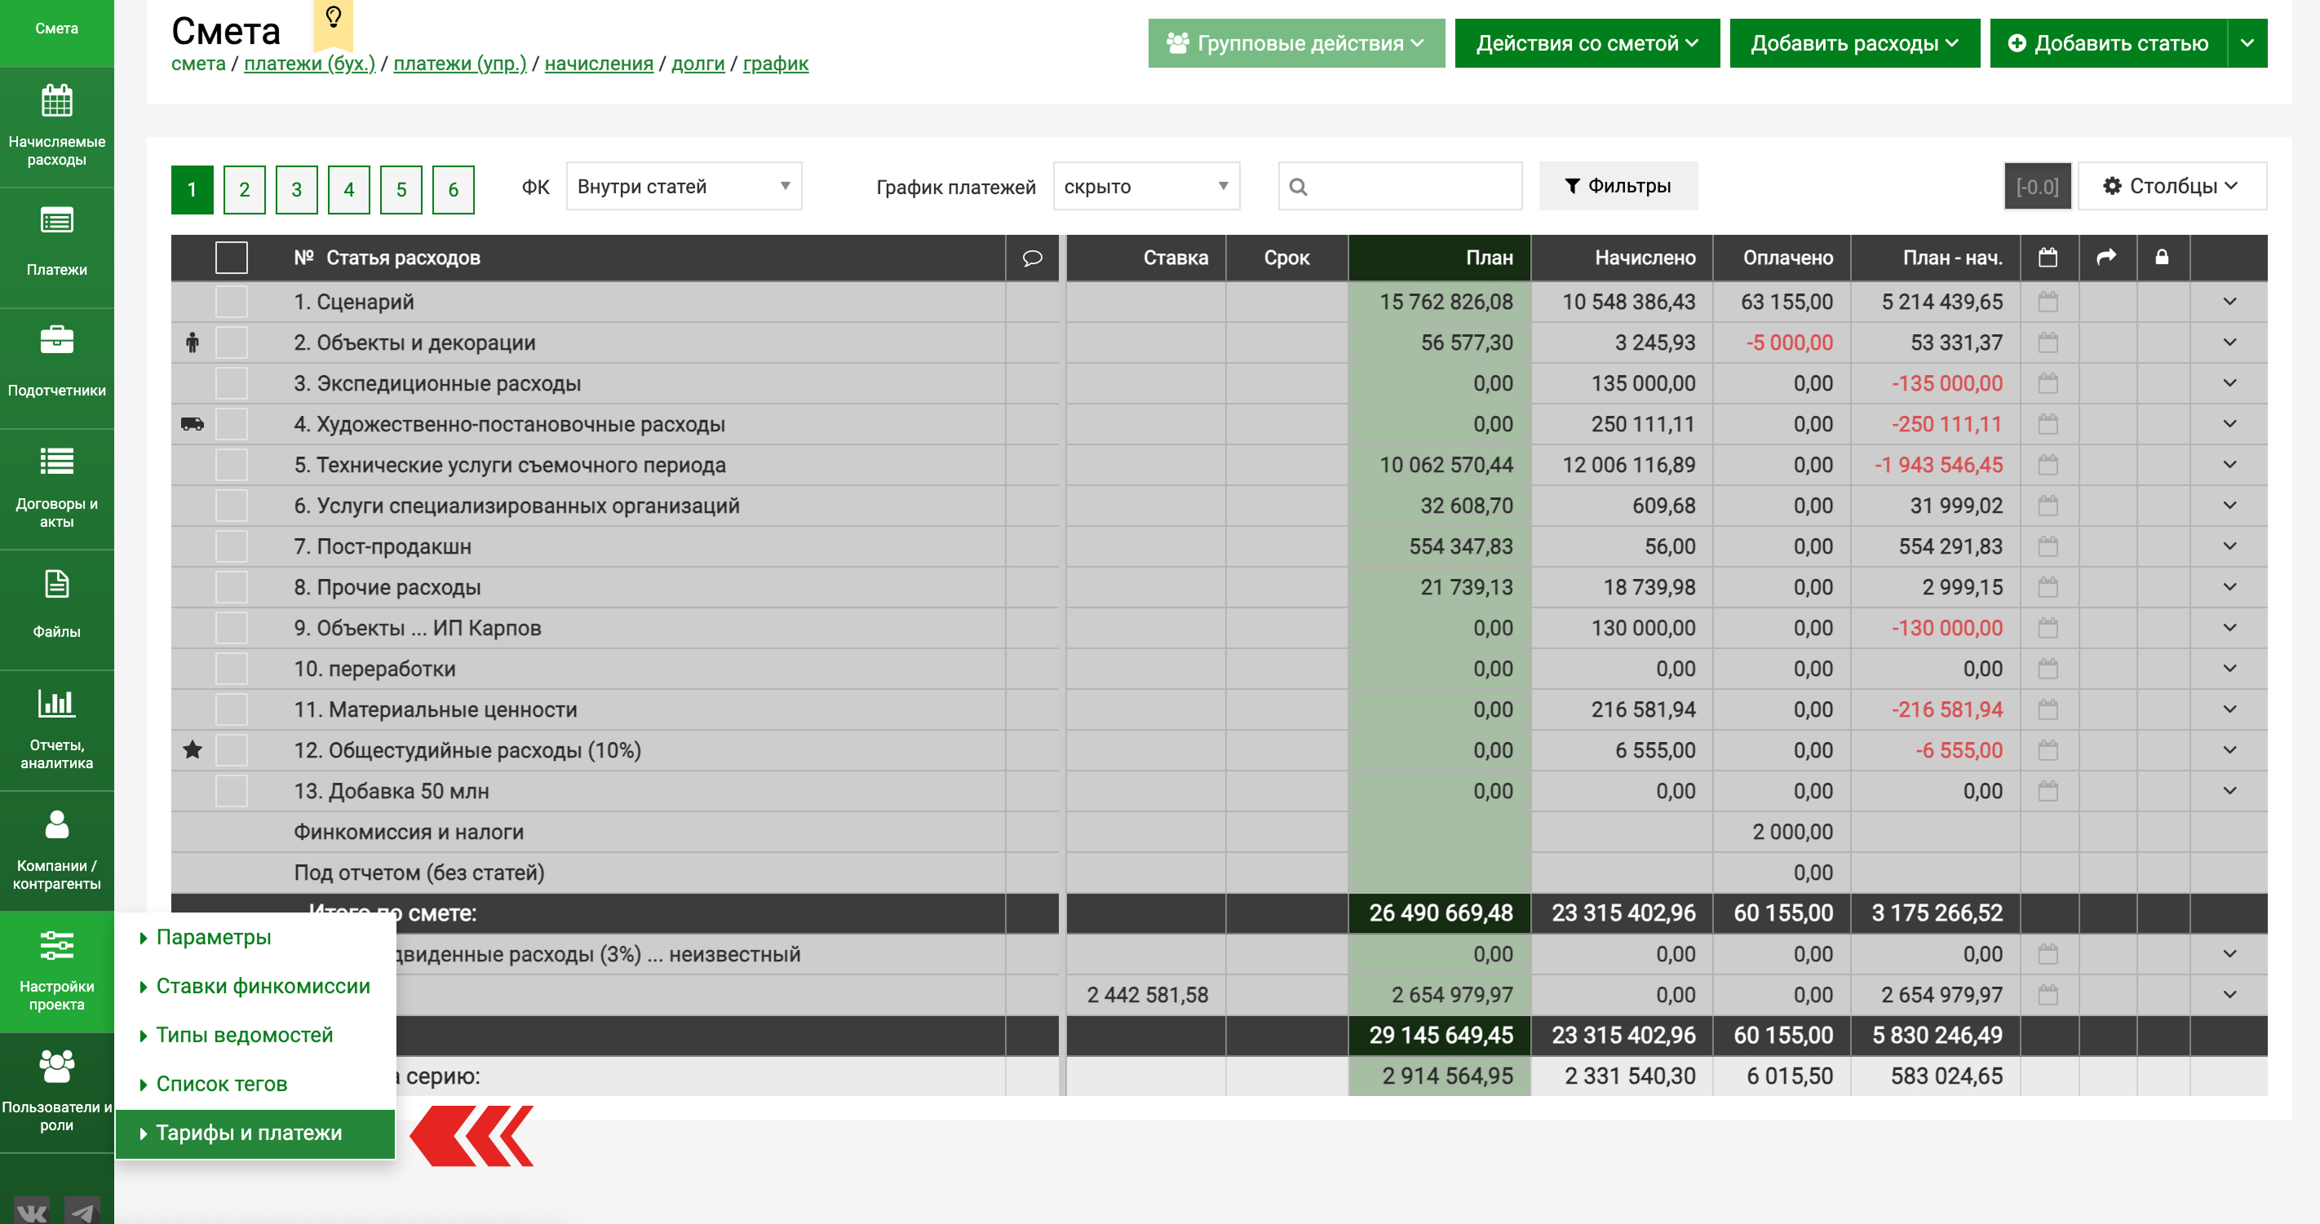Open the ФК Внутри статей dropdown
This screenshot has width=2320, height=1224.
tap(684, 186)
